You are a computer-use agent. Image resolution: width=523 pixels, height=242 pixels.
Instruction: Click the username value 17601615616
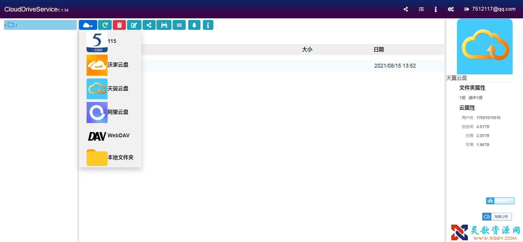tap(488, 118)
